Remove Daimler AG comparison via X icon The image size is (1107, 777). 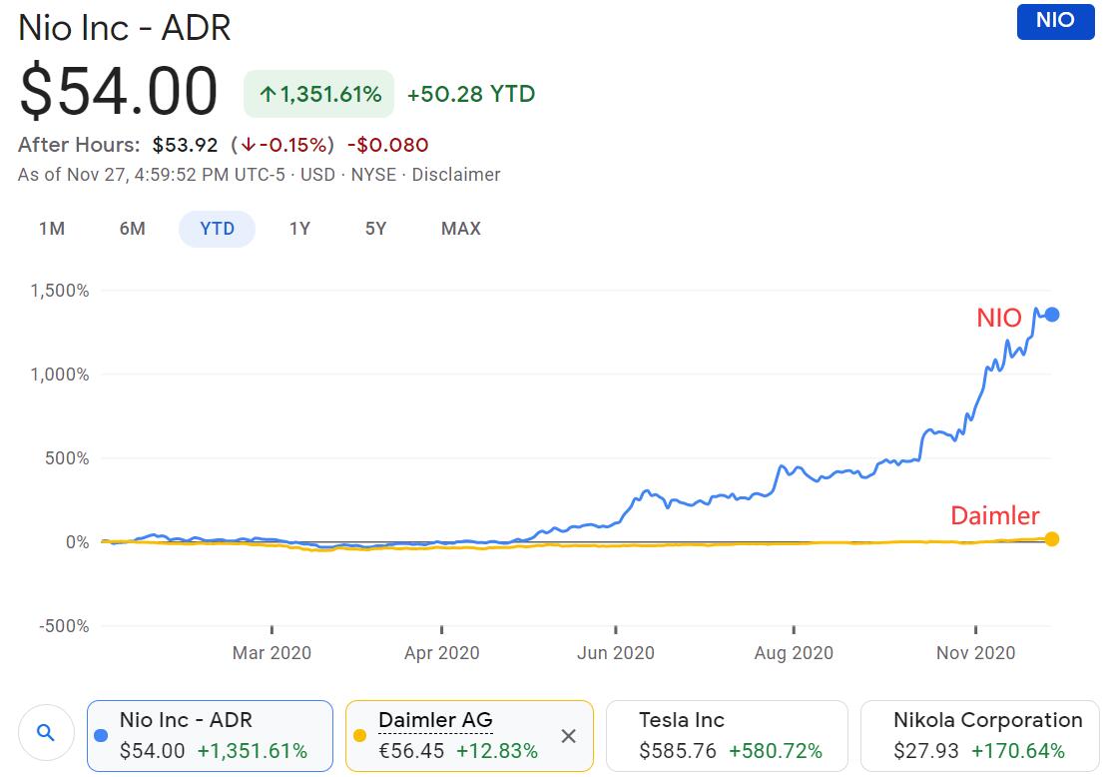pyautogui.click(x=568, y=735)
